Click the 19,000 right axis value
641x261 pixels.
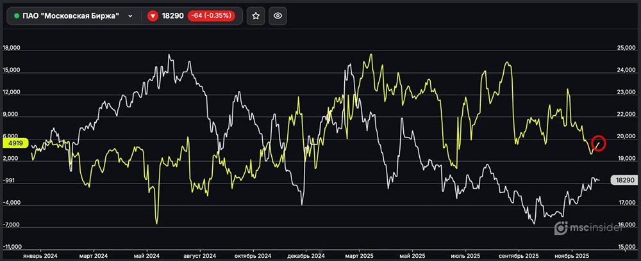(626, 159)
